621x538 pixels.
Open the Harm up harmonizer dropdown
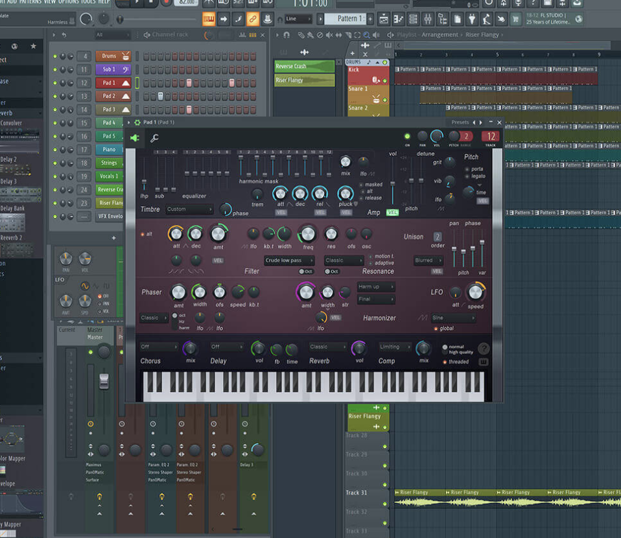376,287
